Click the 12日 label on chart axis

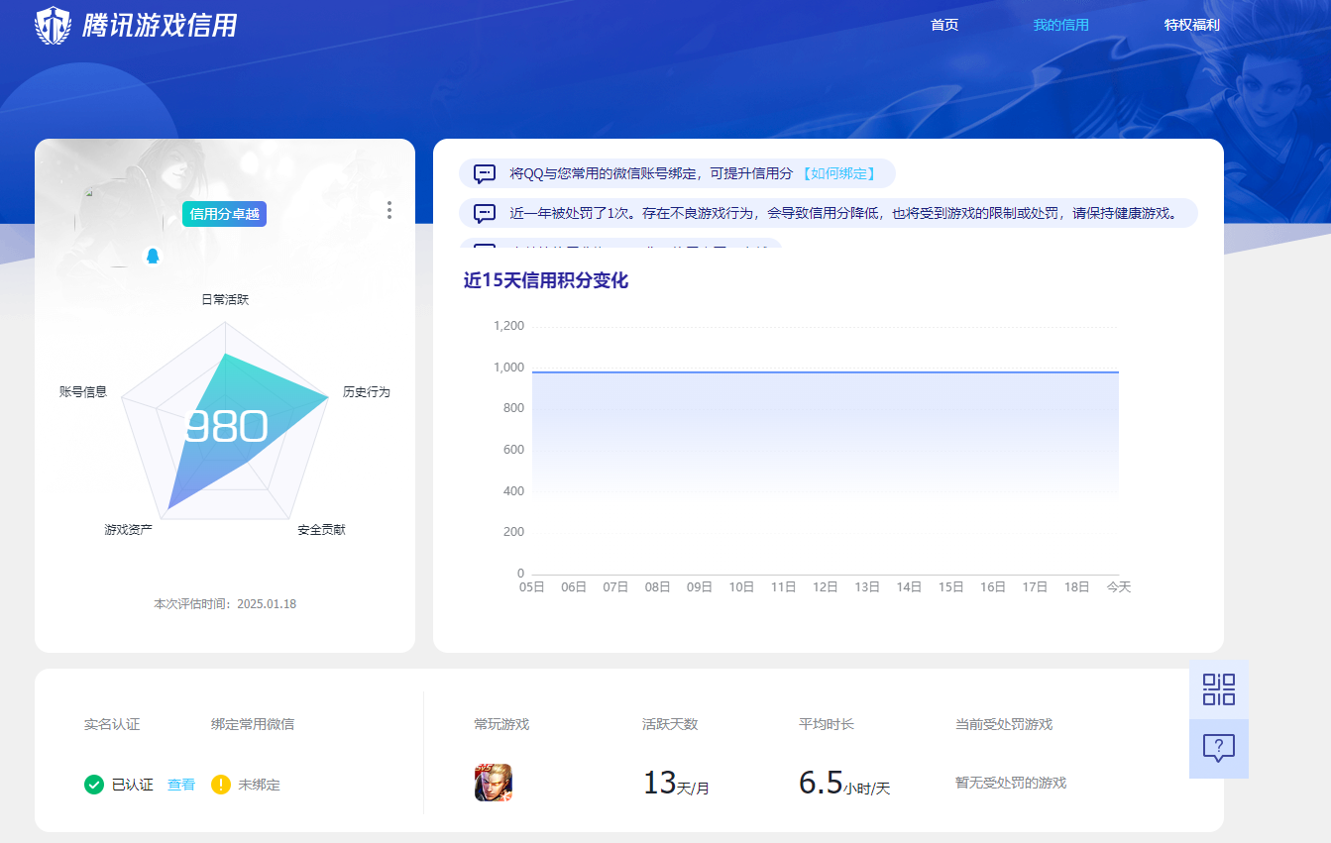coord(826,587)
